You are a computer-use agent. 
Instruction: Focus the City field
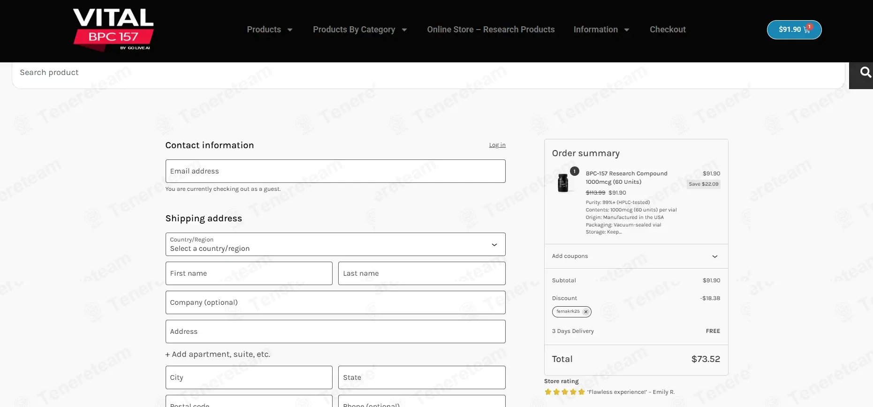click(x=249, y=377)
